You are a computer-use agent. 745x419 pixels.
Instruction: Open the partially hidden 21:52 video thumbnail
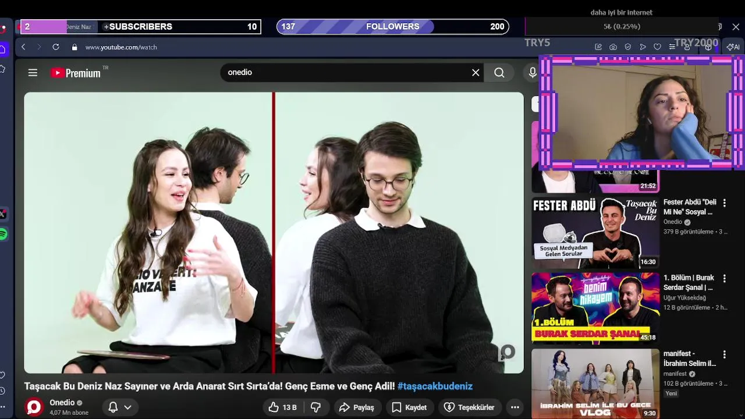pos(595,181)
